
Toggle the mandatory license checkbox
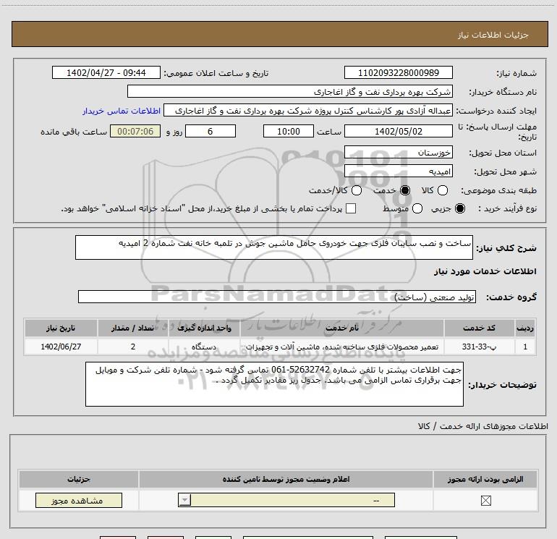485,501
